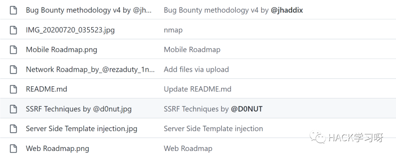Click file icon next to Network Roadmap file
The height and width of the screenshot is (155, 396).
[13, 69]
